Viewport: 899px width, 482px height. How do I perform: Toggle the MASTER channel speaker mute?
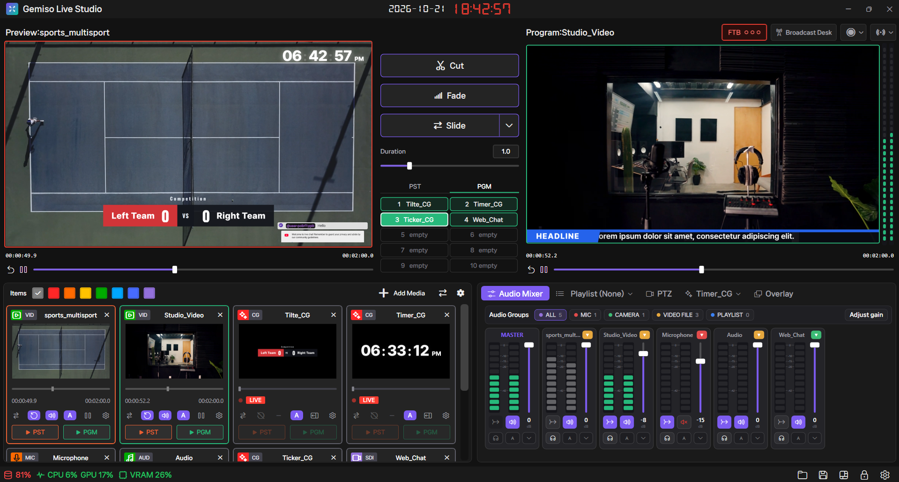tap(513, 422)
